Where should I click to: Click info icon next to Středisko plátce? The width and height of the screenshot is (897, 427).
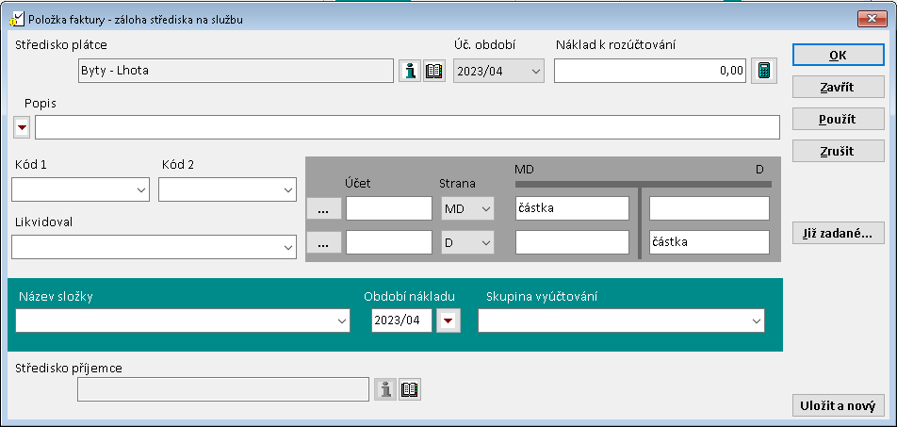410,71
